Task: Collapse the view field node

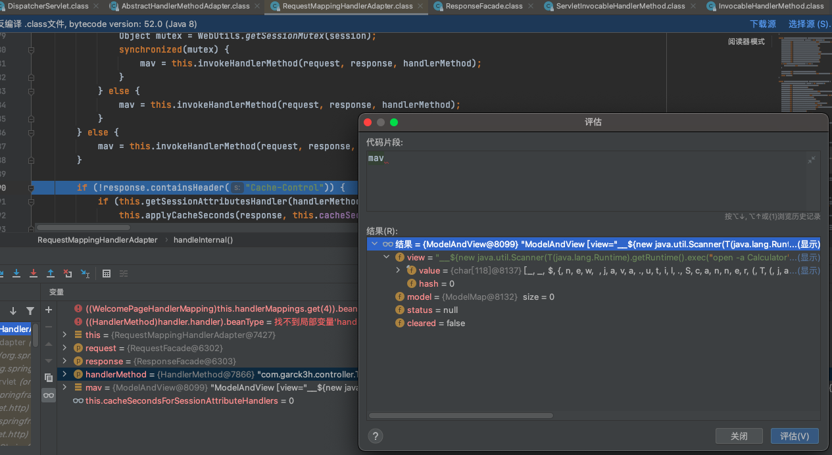Action: (387, 257)
